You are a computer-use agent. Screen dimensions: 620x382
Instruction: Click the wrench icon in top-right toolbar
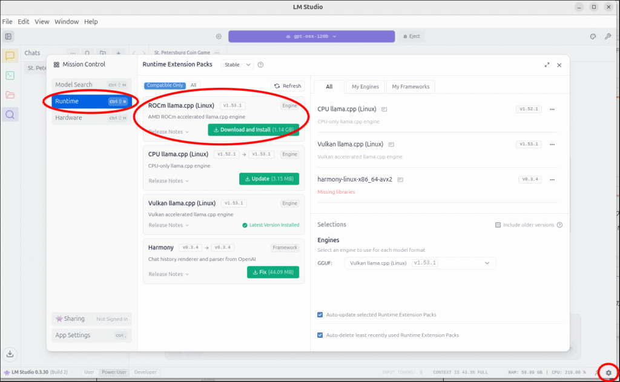[608, 36]
